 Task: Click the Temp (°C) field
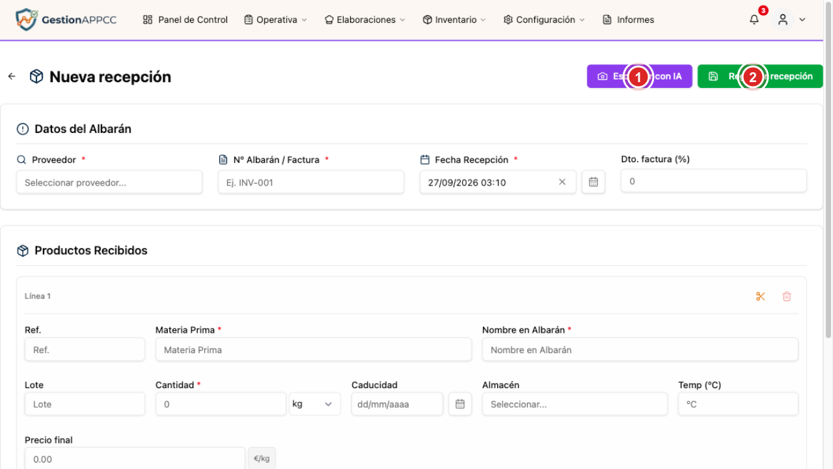(738, 404)
